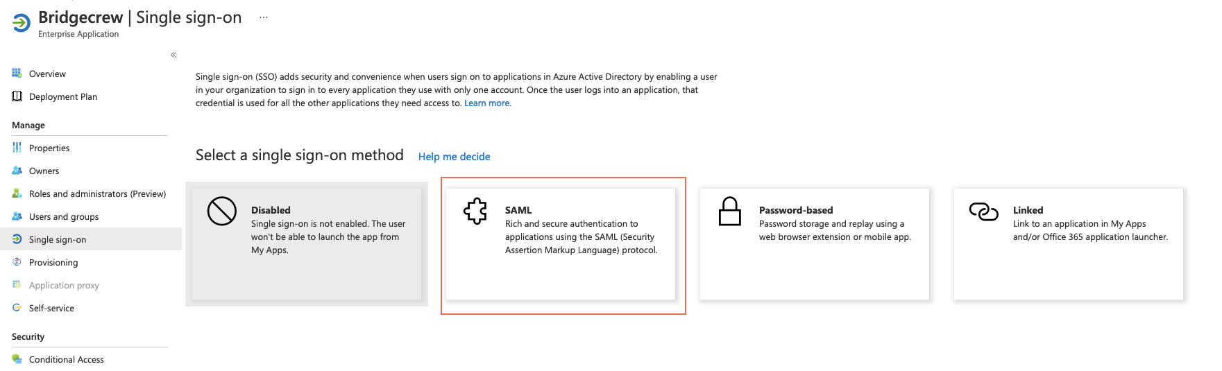Click the 'Link to an application in My Apps' description
Image resolution: width=1222 pixels, height=371 pixels.
pos(1090,230)
